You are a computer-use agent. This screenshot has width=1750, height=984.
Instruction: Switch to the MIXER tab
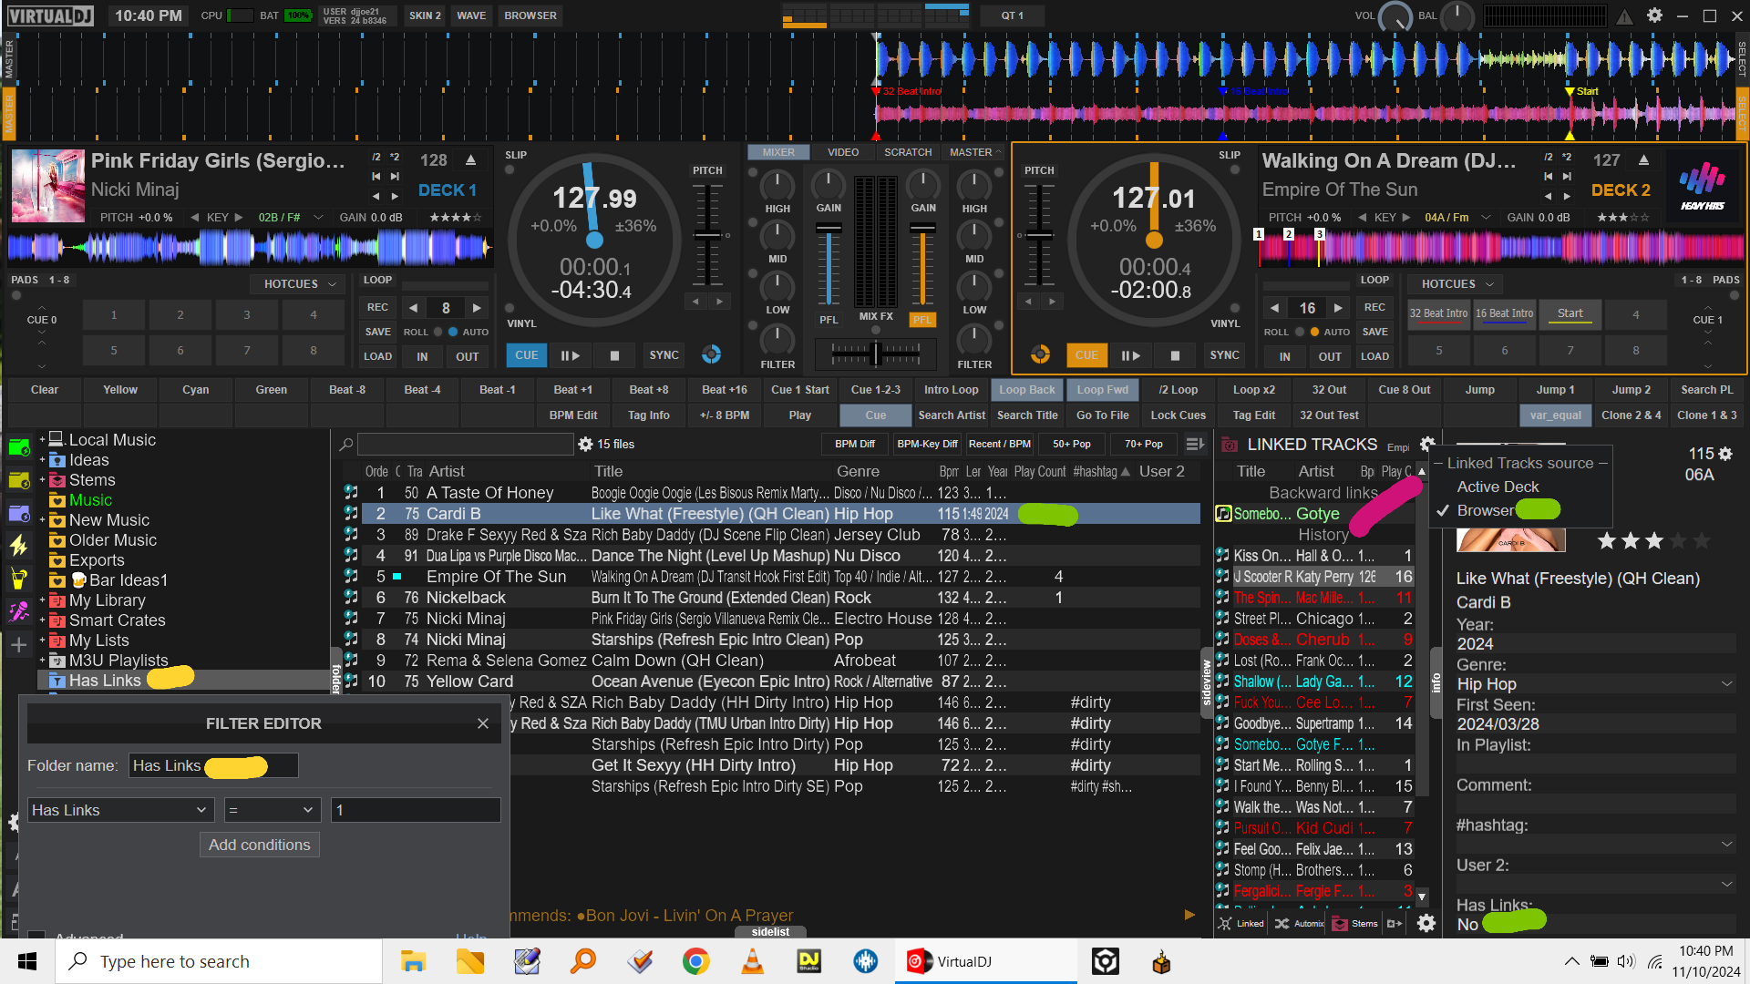(778, 152)
